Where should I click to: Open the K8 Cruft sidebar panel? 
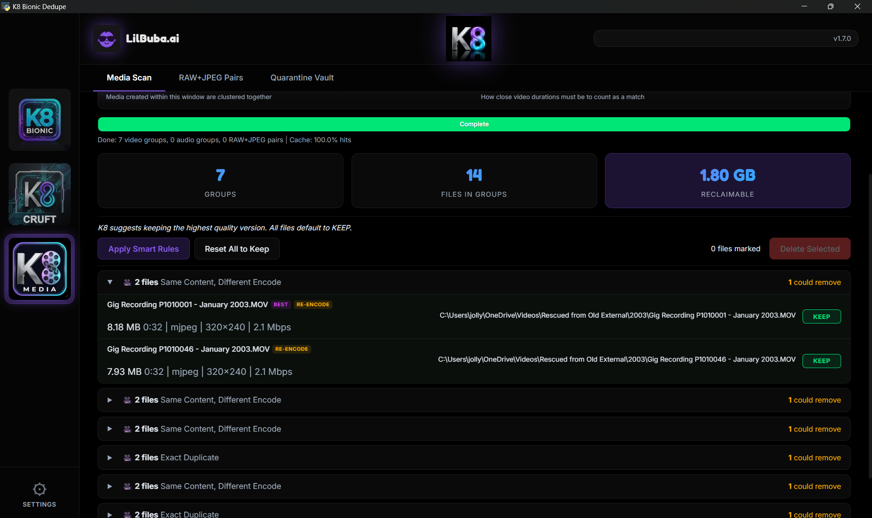pos(39,194)
